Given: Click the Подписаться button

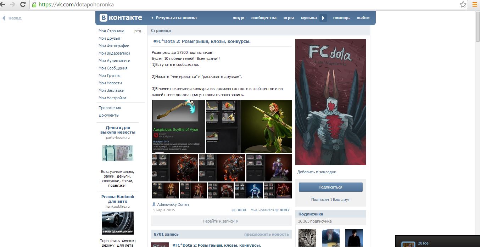Looking at the screenshot, I should coord(330,187).
